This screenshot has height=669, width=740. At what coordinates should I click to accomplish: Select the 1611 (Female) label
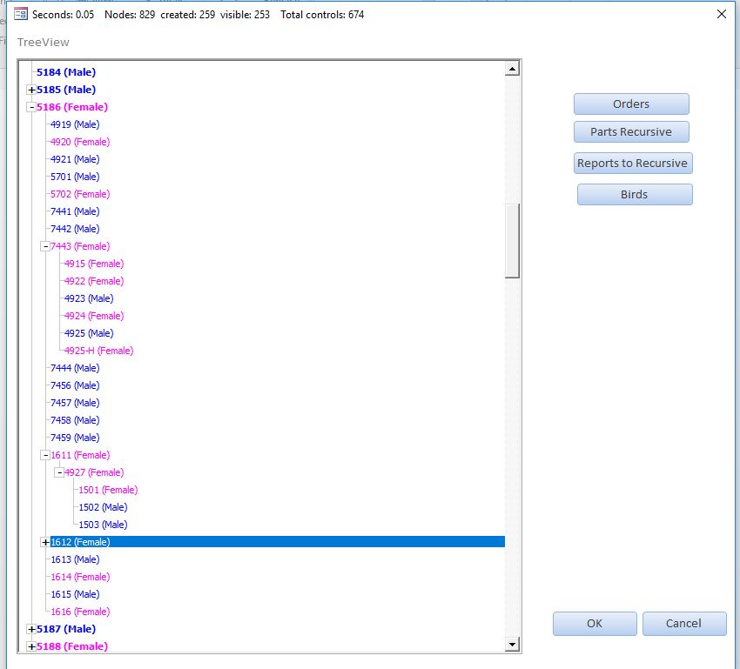click(80, 455)
